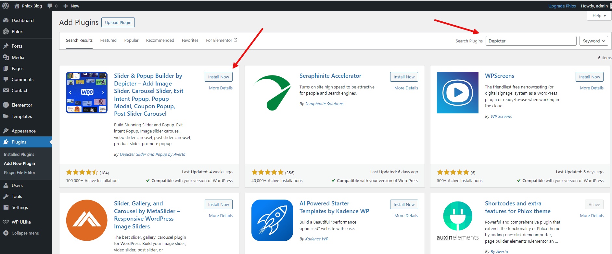Switch to the Favorites tab
Viewport: 612px width, 254px height.
coord(190,40)
